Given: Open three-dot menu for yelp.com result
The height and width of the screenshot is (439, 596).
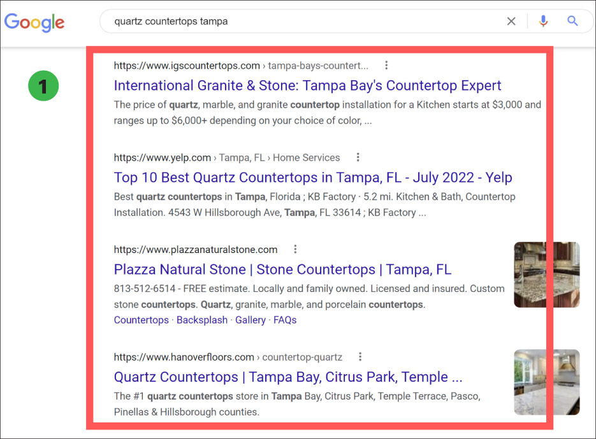Looking at the screenshot, I should tap(358, 157).
